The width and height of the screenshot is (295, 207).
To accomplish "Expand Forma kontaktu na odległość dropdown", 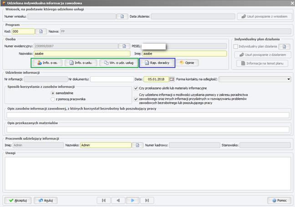I will 289,79.
